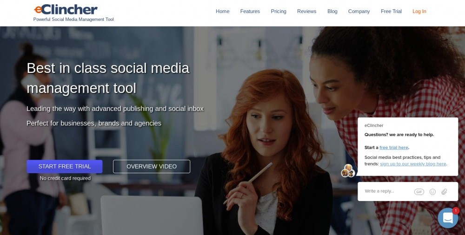Click the eClincher logo
Image resolution: width=465 pixels, height=235 pixels.
pyautogui.click(x=66, y=9)
